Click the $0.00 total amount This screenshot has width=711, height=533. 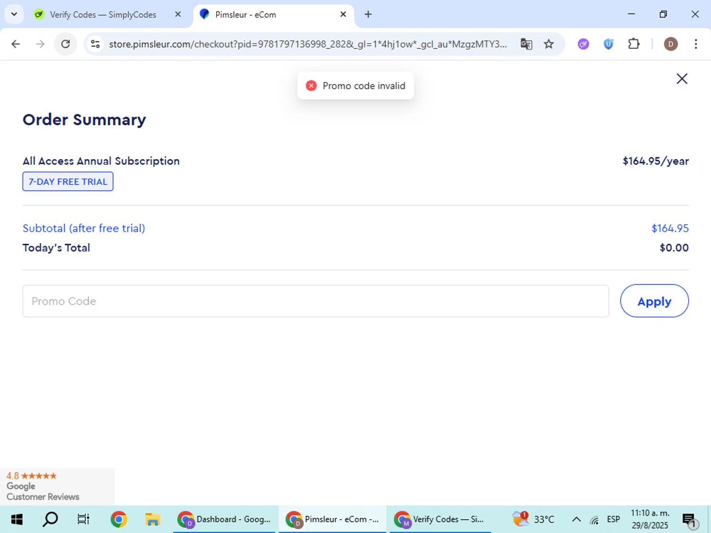point(674,248)
